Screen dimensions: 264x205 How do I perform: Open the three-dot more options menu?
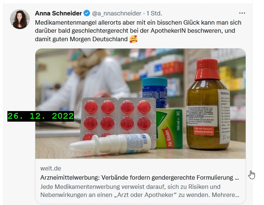(x=242, y=13)
